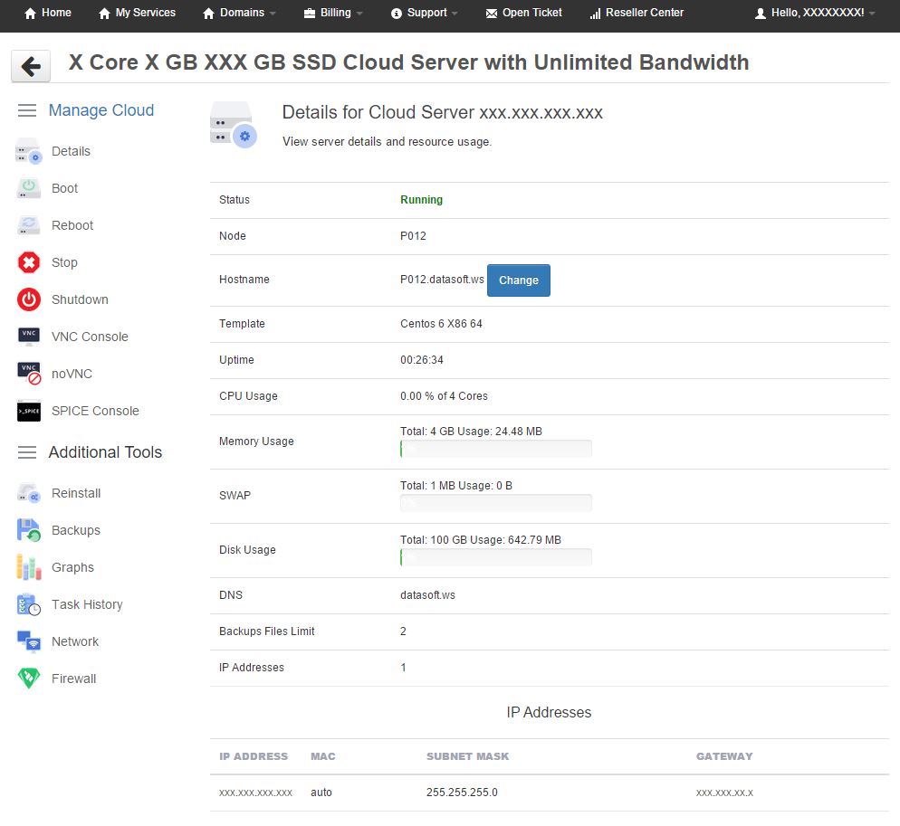This screenshot has width=900, height=826.
Task: Open the Billing dropdown in navbar
Action: (333, 13)
